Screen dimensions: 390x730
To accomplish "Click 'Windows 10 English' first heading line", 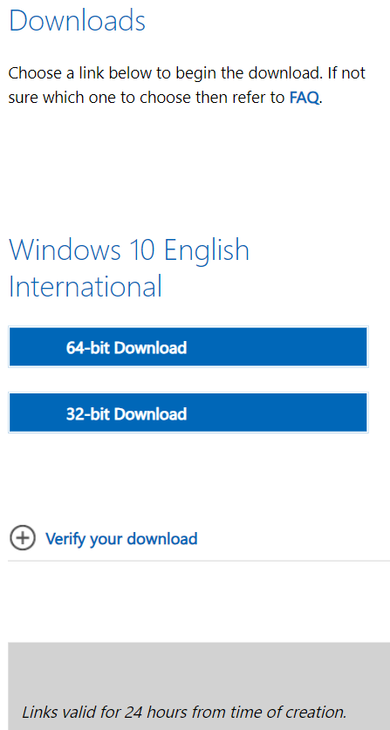I will [129, 249].
